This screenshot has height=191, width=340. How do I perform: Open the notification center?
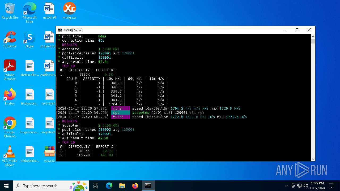pos(331,186)
